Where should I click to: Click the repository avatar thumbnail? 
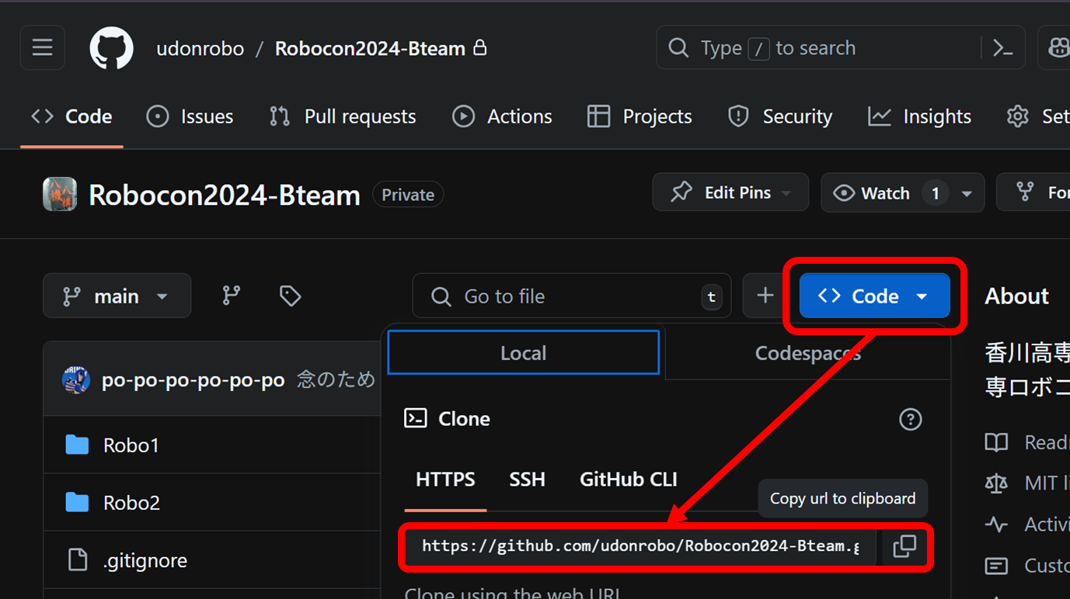(60, 194)
